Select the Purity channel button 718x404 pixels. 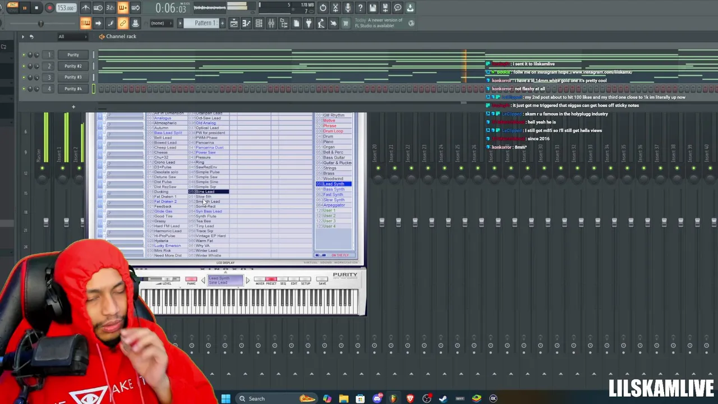point(73,55)
